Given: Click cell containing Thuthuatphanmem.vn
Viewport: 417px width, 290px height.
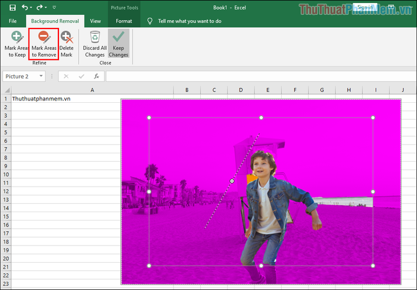Looking at the screenshot, I should pos(92,99).
